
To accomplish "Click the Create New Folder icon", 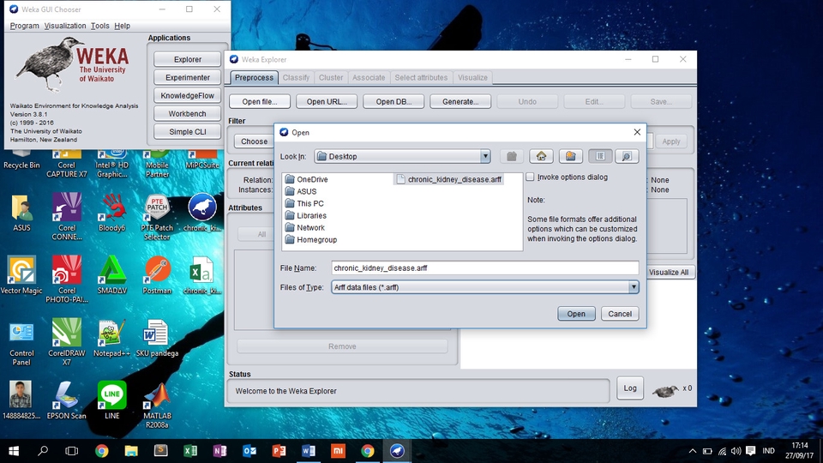I will 570,156.
